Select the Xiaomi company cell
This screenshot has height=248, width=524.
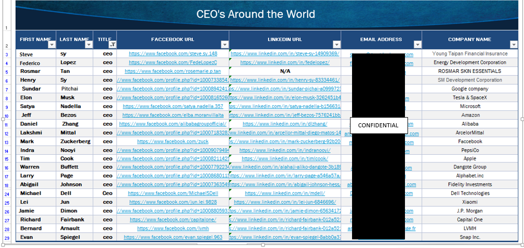pyautogui.click(x=470, y=202)
